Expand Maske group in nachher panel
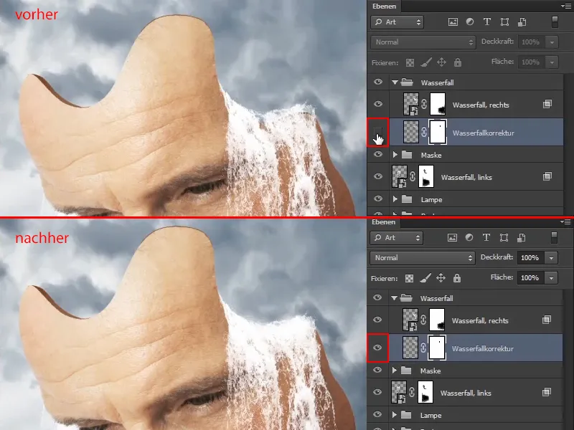The image size is (574, 430). point(394,371)
